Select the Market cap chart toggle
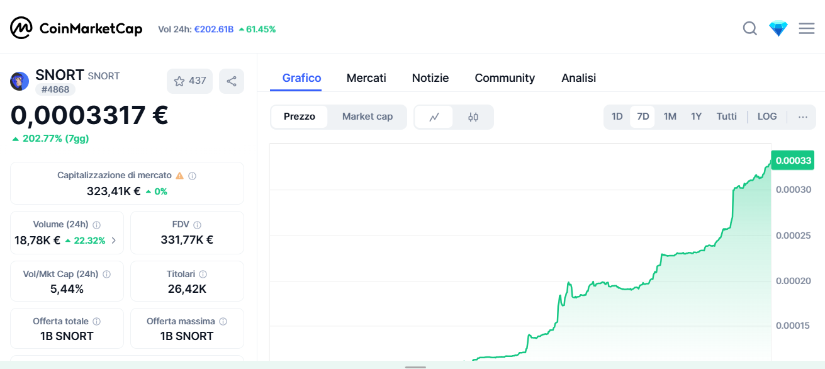 (x=368, y=116)
